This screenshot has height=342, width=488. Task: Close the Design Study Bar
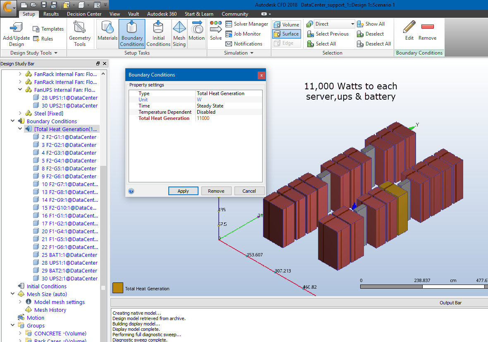(x=105, y=64)
